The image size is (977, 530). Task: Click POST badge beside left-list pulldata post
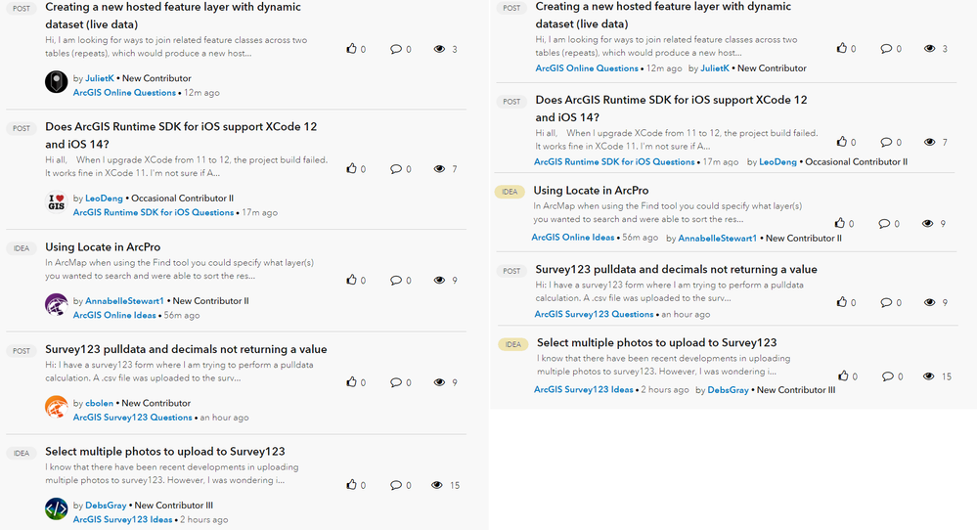coord(21,350)
